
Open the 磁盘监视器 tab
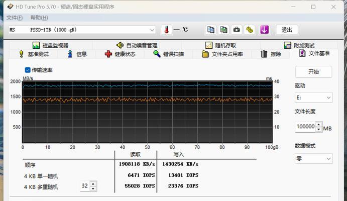click(50, 45)
